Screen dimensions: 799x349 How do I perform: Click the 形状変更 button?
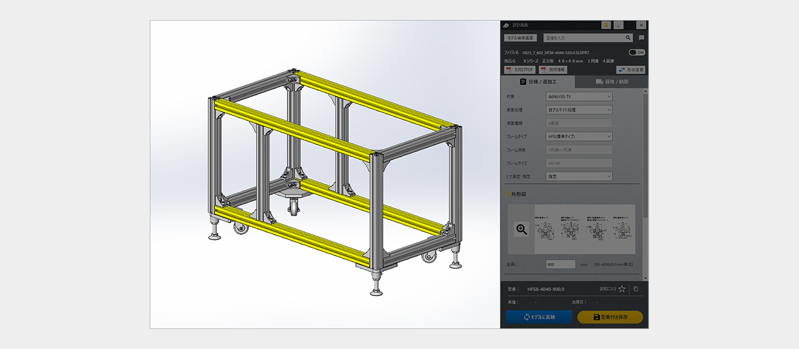tap(630, 70)
